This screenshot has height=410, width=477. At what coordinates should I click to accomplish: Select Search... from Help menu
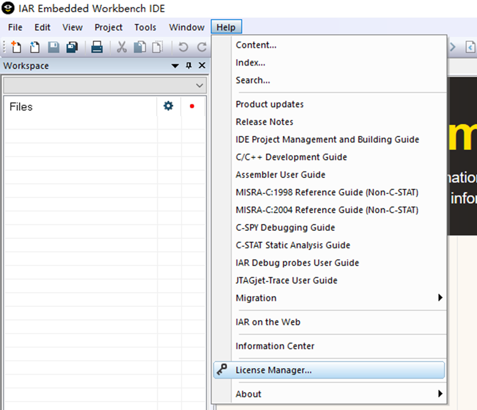[329, 80]
